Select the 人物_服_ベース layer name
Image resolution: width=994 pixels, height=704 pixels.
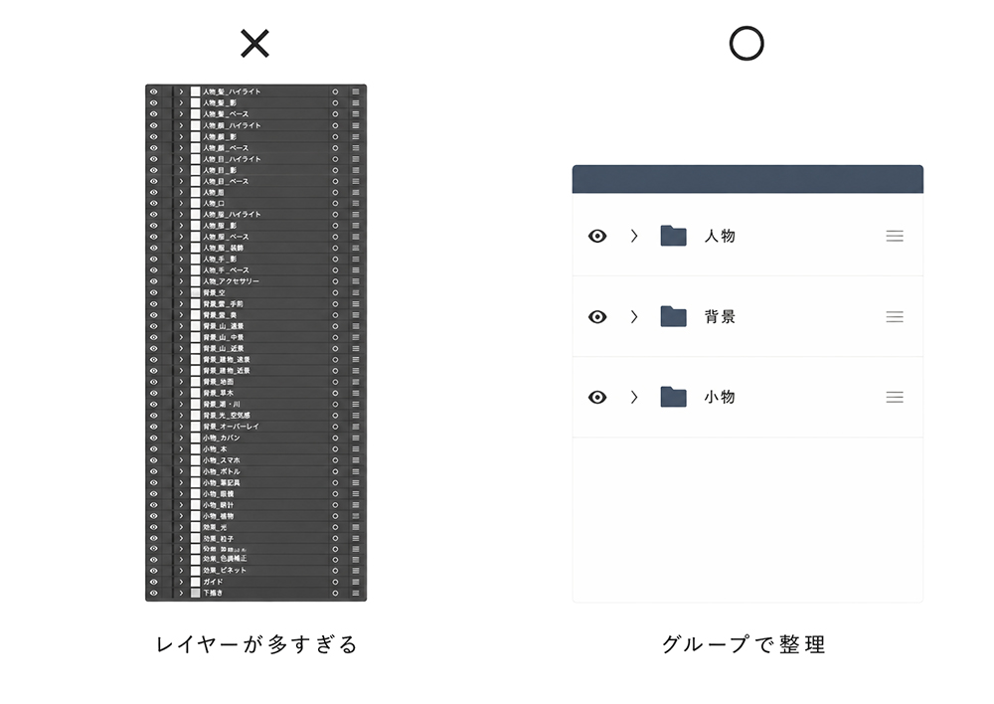pyautogui.click(x=226, y=237)
